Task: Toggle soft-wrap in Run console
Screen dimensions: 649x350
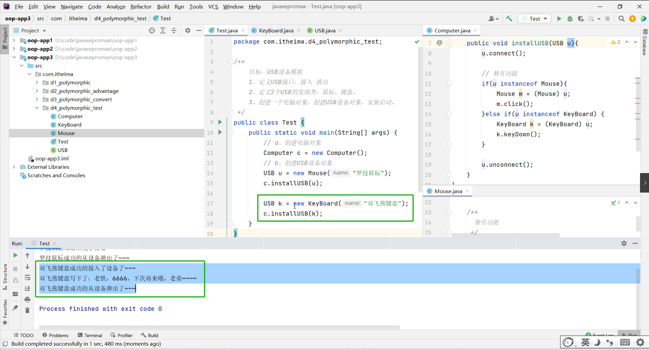Action: 27,278
